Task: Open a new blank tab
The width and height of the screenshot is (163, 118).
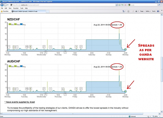Action: pyautogui.click(x=48, y=11)
